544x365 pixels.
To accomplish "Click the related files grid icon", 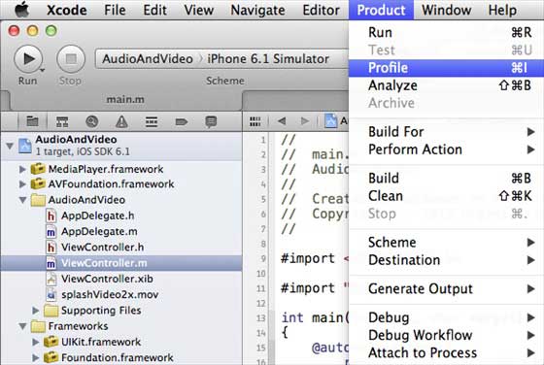I will [x=255, y=121].
